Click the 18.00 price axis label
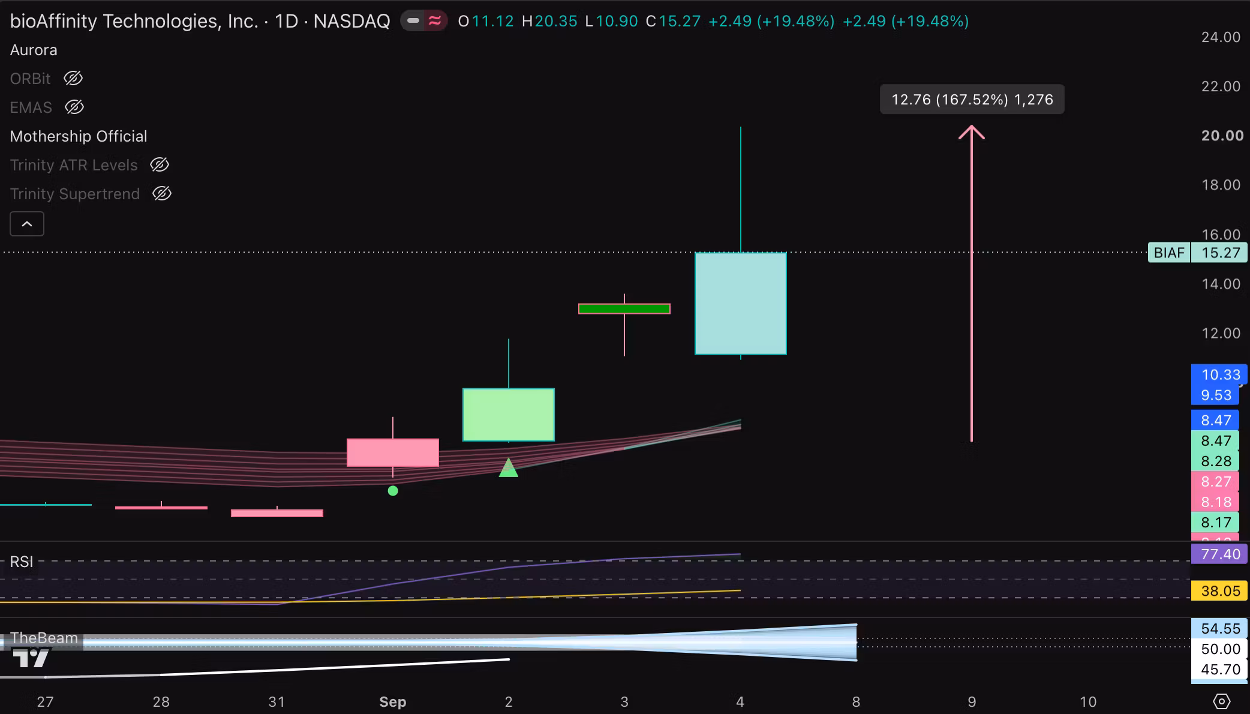The image size is (1250, 714). [x=1221, y=185]
